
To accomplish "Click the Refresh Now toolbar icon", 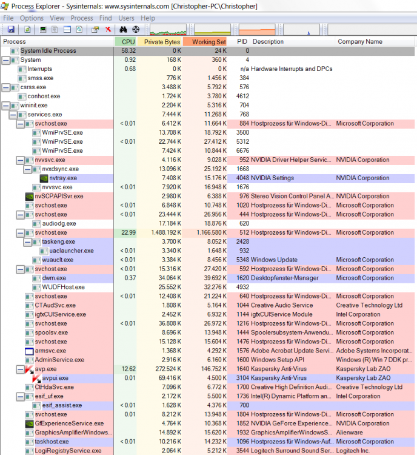I will click(27, 29).
